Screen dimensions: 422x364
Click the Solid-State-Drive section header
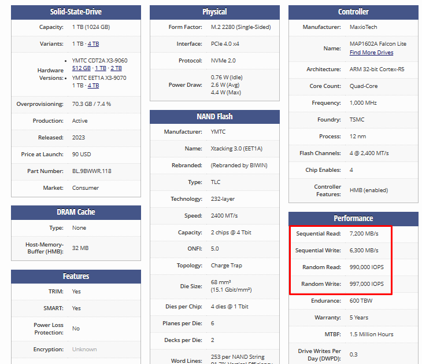tap(76, 12)
